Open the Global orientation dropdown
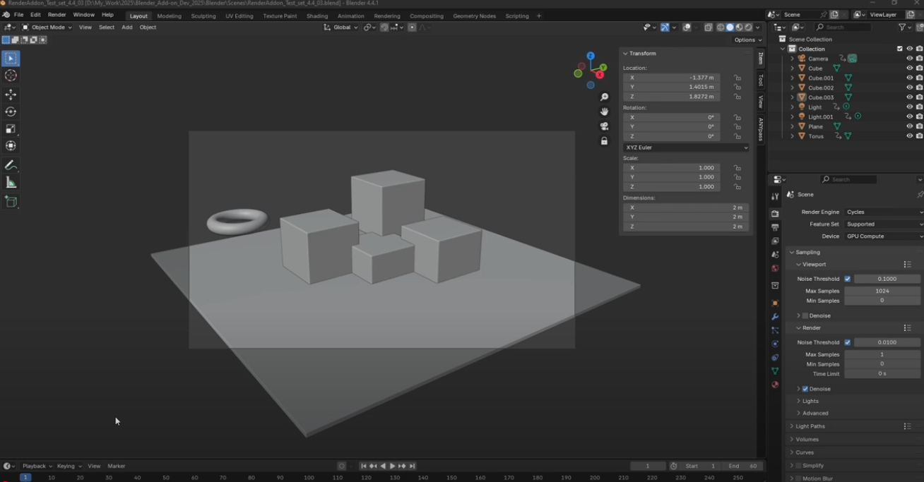The width and height of the screenshot is (924, 482). [x=341, y=28]
